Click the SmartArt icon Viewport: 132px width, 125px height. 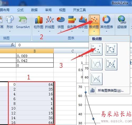pyautogui.click(x=23, y=20)
